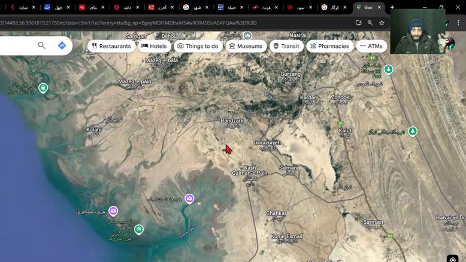This screenshot has height=262, width=466.
Task: Close the کرگار tab
Action: [345, 7]
